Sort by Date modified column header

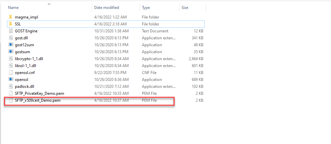[106, 7]
